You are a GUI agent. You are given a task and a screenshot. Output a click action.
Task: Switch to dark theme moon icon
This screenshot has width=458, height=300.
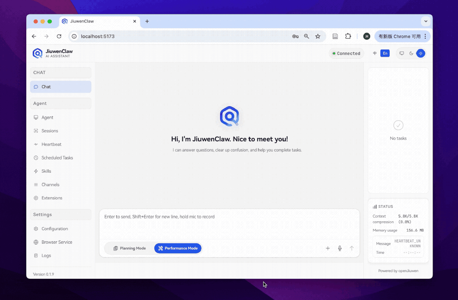tap(411, 53)
